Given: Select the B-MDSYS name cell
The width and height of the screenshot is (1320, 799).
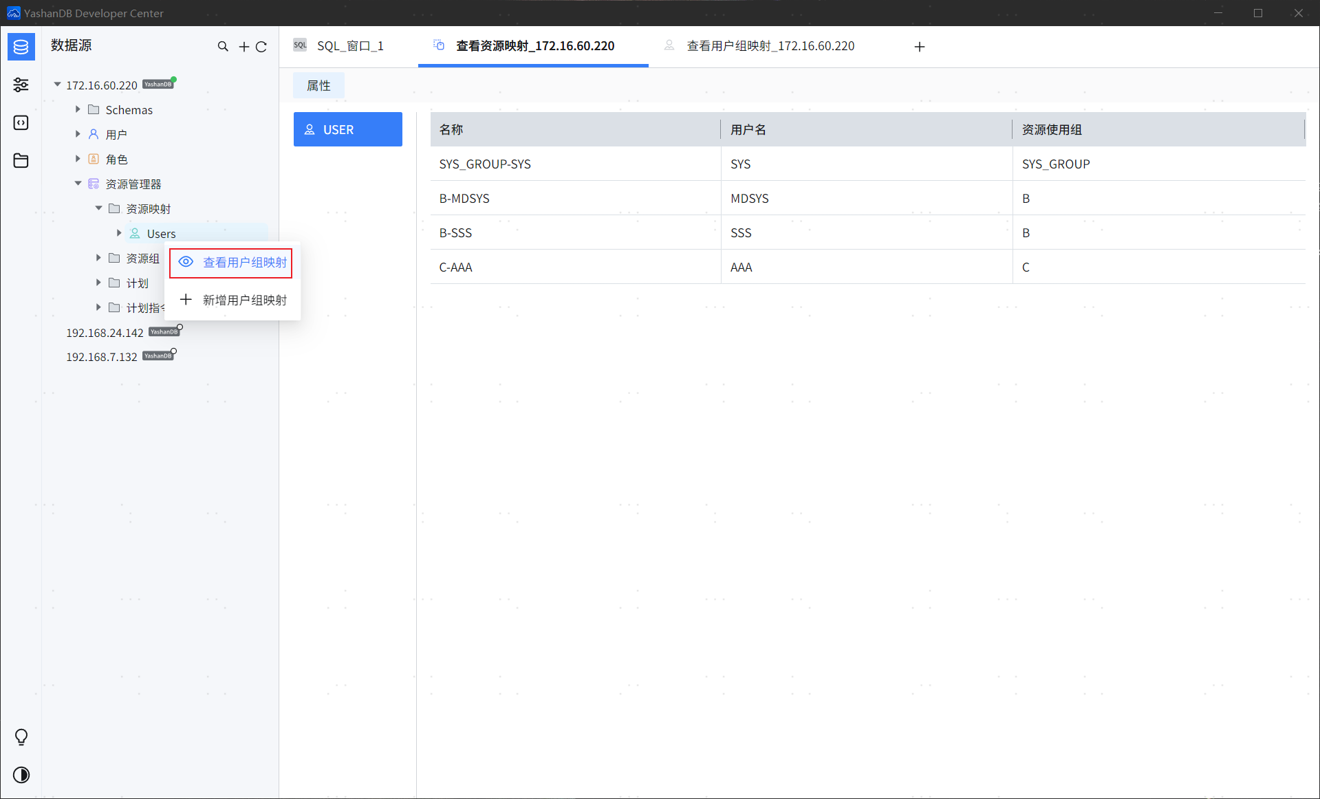Looking at the screenshot, I should click(x=576, y=198).
